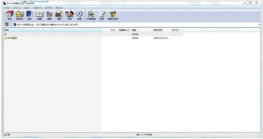Click the 8761驱动 row's 文件夹 type cell
Image resolution: width=263 pixels, height=139 pixels.
(135, 38)
